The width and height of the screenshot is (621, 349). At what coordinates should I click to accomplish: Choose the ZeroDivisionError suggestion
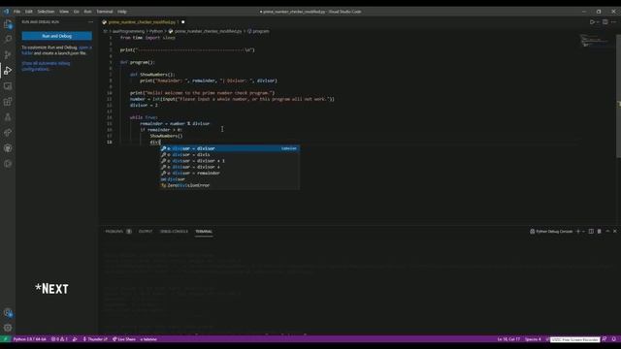click(x=230, y=185)
